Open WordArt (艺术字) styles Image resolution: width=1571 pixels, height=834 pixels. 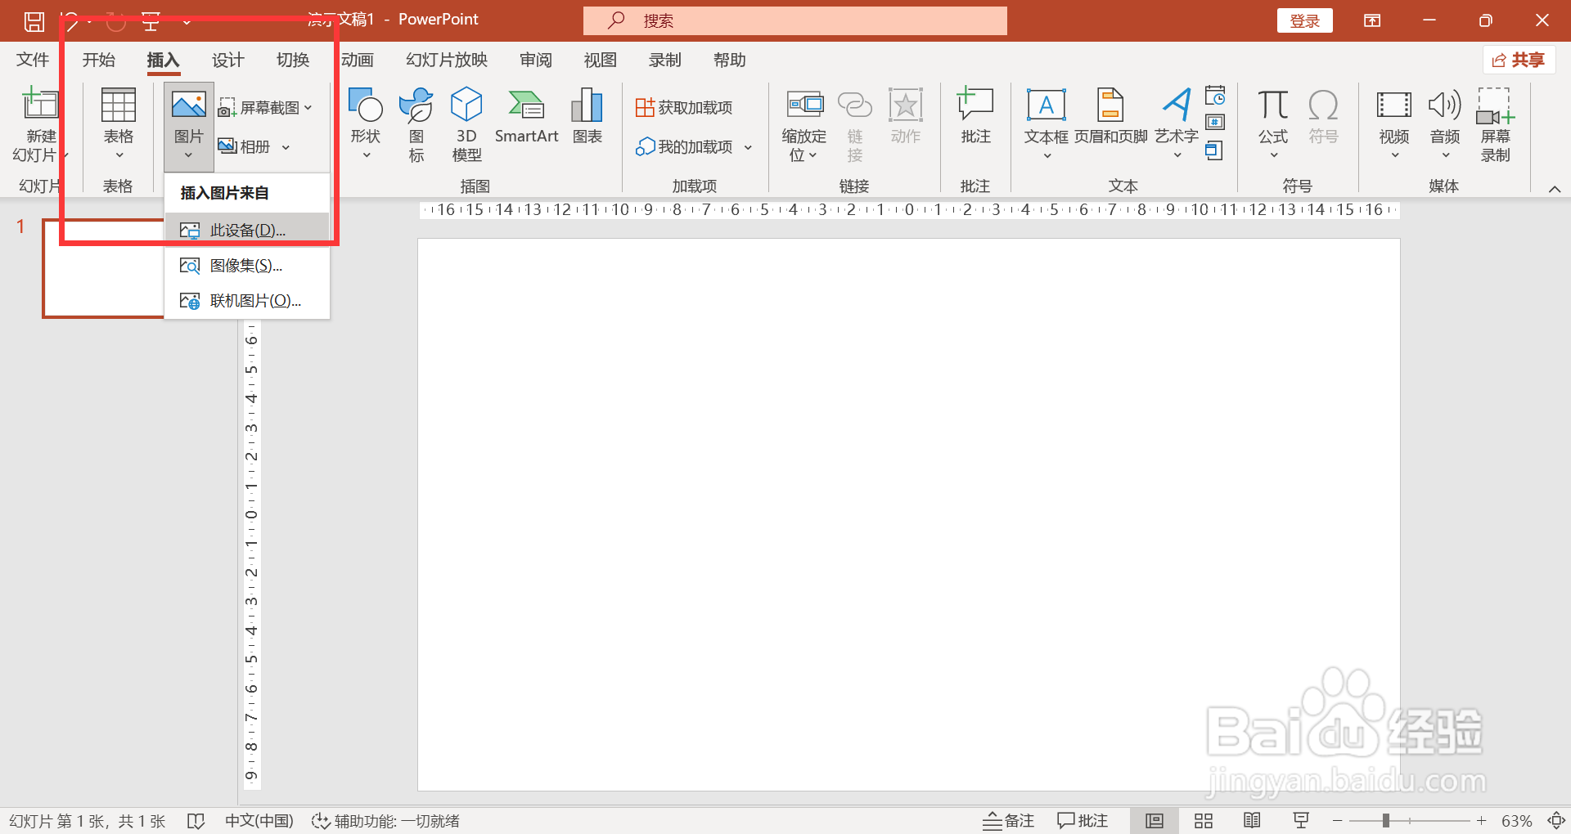click(x=1177, y=124)
